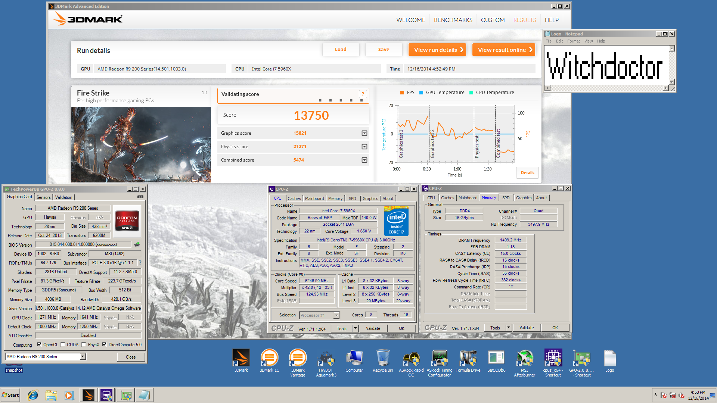Open the 3DMark 11 desktop shortcut
Screen dimensions: 717x403
(269, 360)
